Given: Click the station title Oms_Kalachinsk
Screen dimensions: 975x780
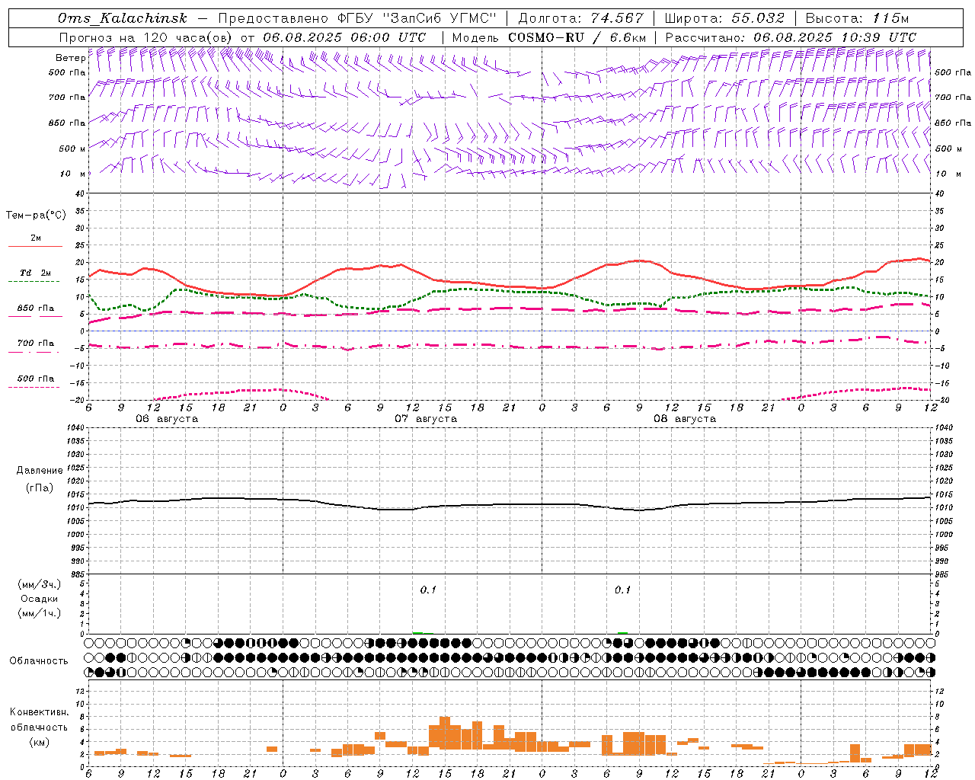Looking at the screenshot, I should [x=123, y=18].
